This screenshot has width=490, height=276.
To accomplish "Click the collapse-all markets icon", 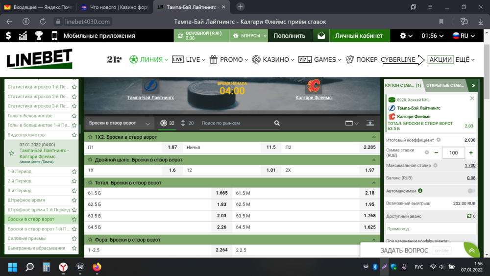I will (370, 123).
